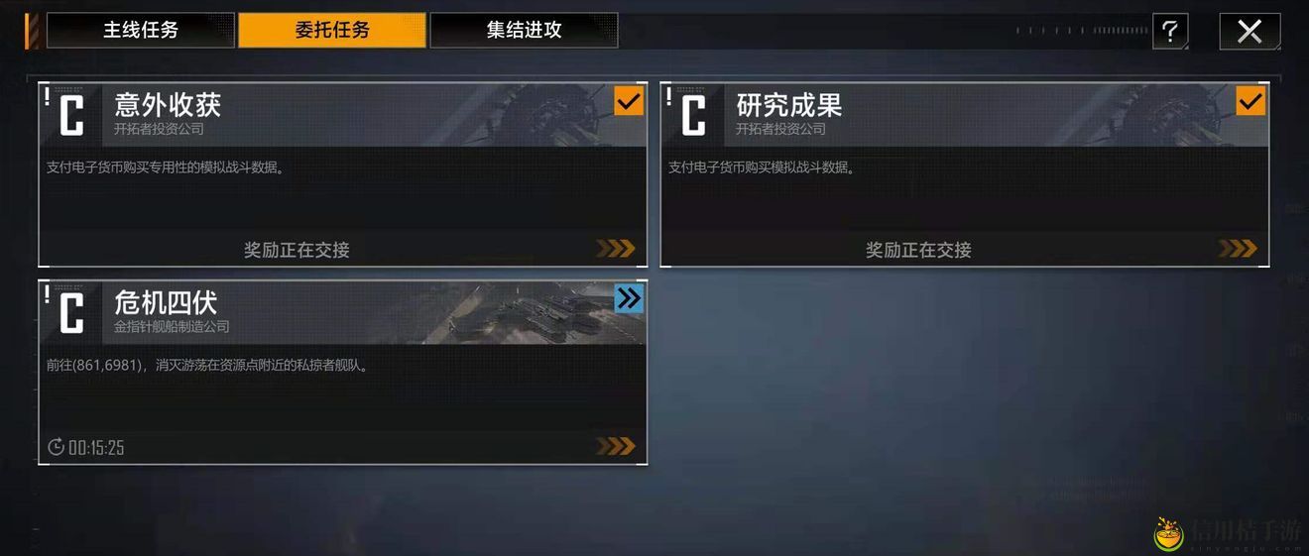
Task: Click the exclamation mark beside 研究成果
Action: [x=668, y=95]
